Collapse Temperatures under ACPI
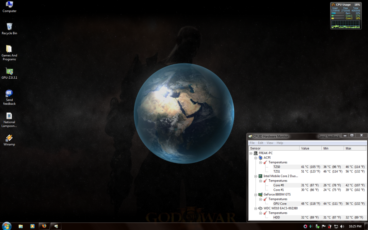 (x=261, y=162)
